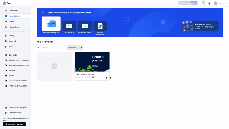Create a New folder

point(13,55)
